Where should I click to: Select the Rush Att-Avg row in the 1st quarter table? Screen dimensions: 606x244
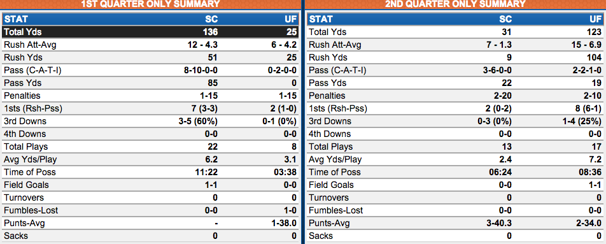point(150,45)
